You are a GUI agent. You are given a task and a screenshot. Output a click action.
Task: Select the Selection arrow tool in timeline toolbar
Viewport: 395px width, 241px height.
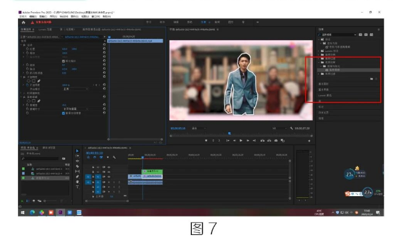tap(77, 151)
